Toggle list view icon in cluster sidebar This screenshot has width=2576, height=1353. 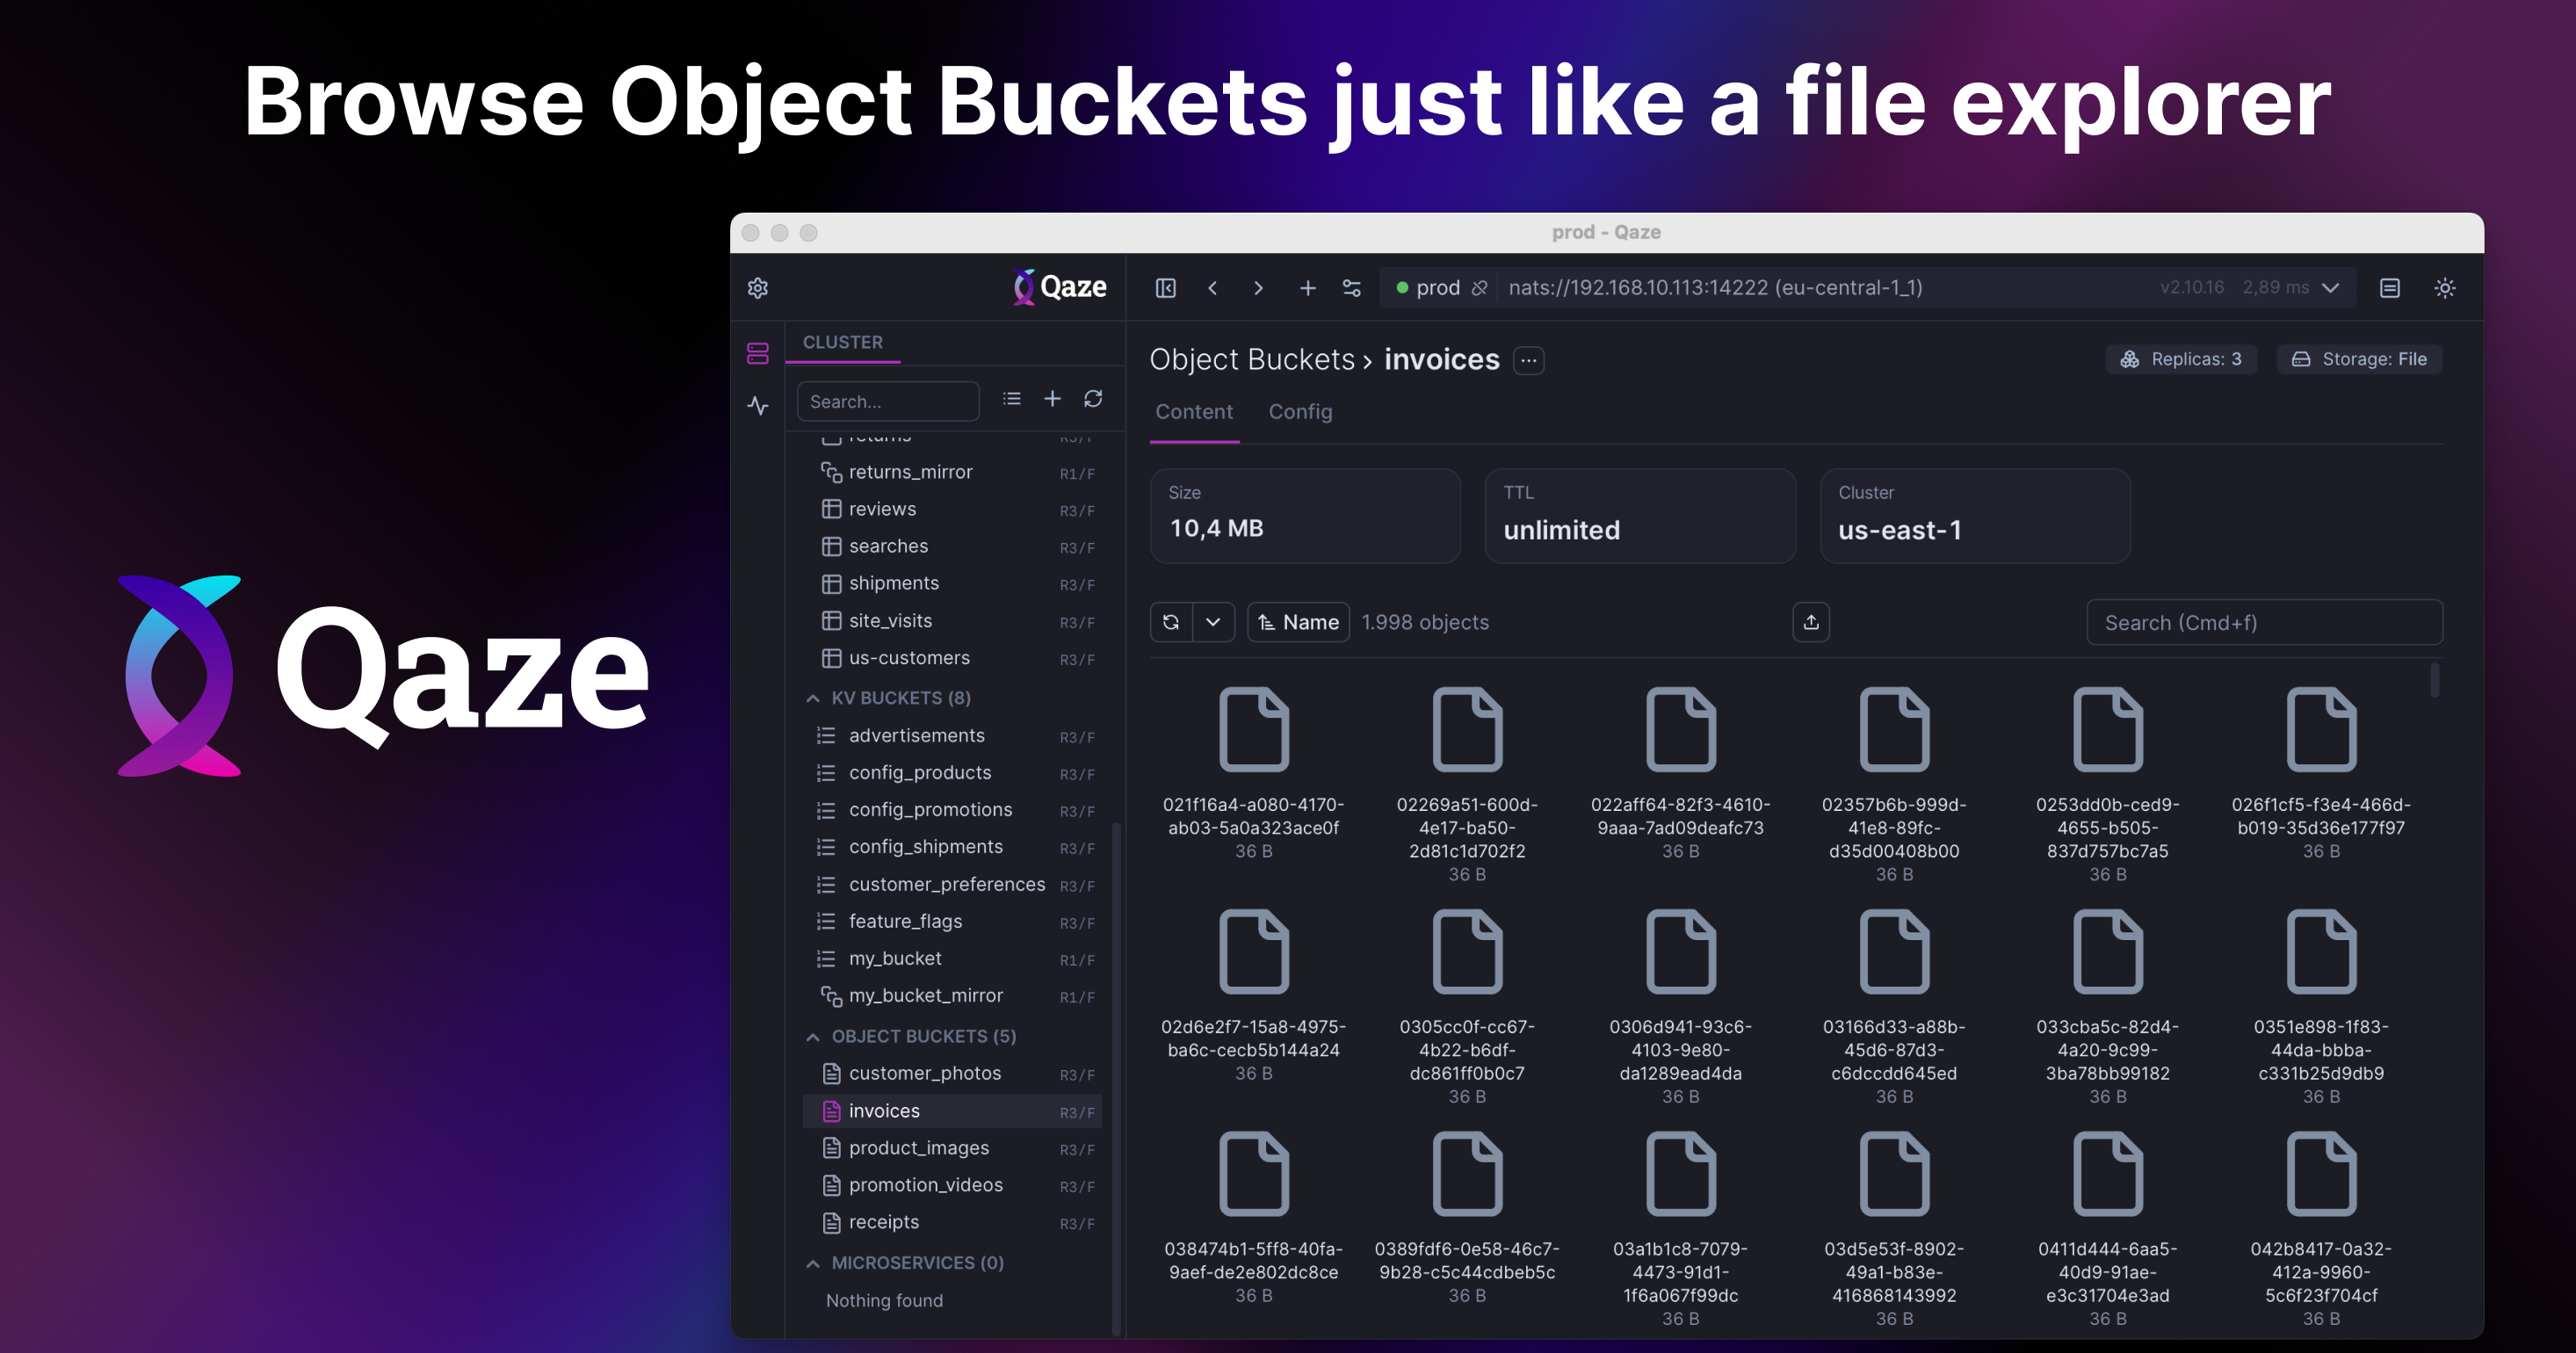click(x=1012, y=399)
